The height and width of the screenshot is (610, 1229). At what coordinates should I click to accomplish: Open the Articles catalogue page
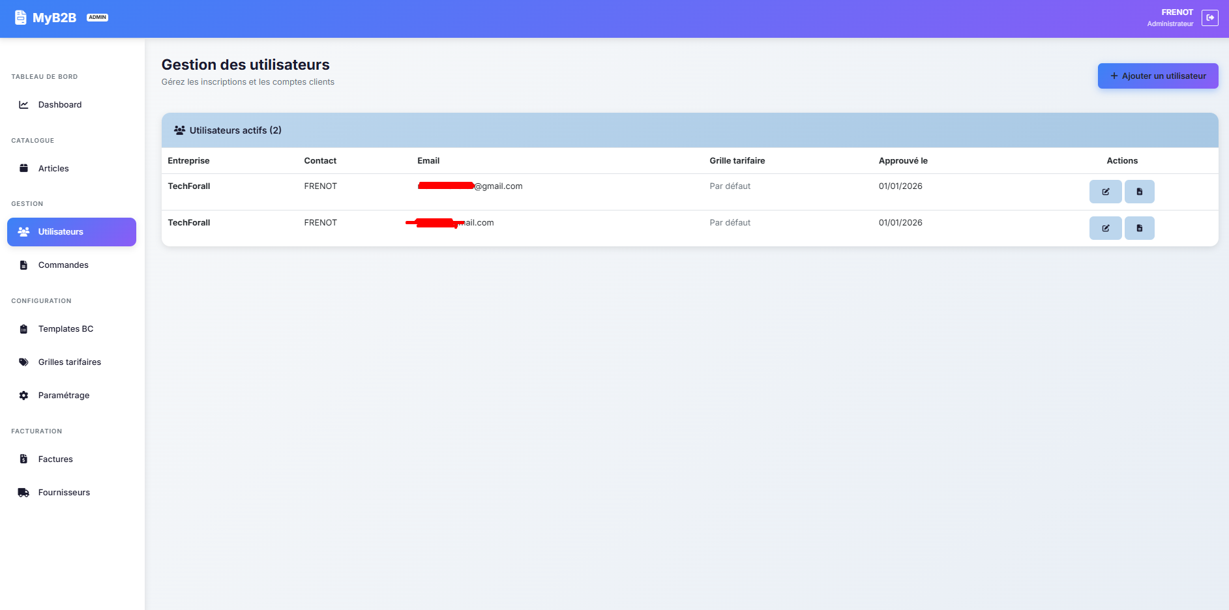(x=53, y=169)
